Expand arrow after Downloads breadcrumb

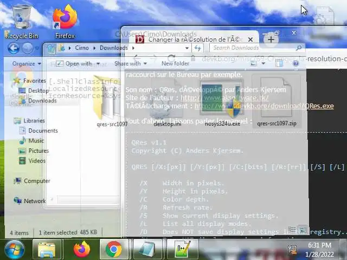click(x=133, y=48)
